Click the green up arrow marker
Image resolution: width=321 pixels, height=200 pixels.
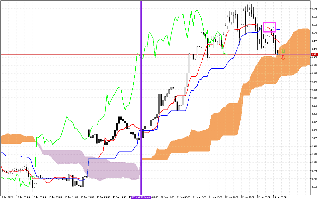[283, 50]
